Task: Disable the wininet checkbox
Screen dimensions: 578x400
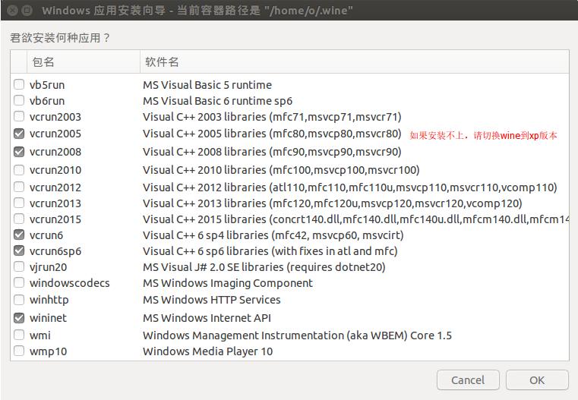Action: click(x=19, y=318)
